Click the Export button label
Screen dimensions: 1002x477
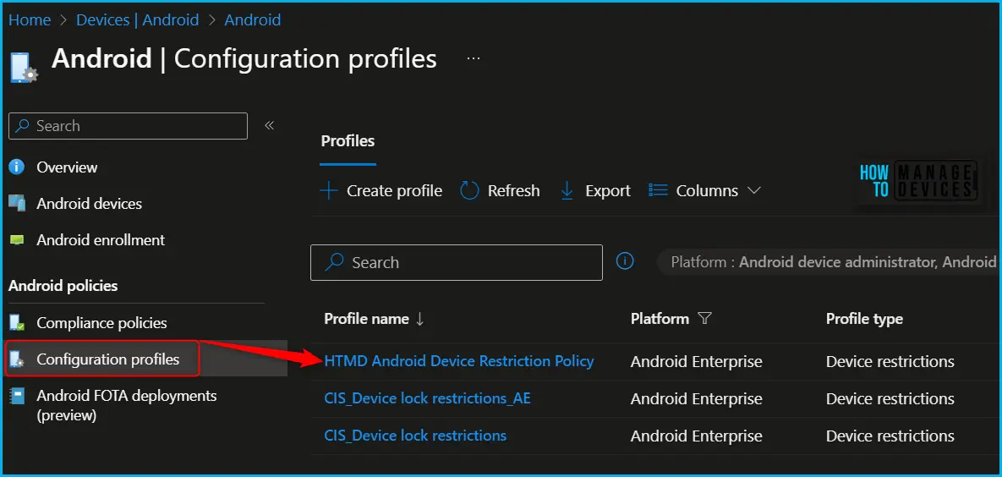pos(608,190)
